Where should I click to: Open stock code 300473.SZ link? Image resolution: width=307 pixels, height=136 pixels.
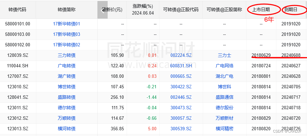pyautogui.click(x=181, y=108)
